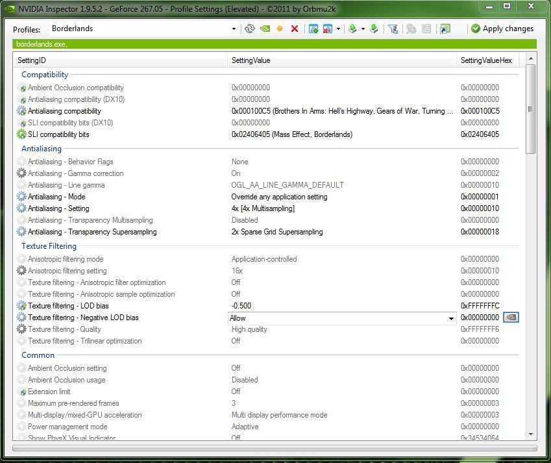Restore profile to NVIDIA defaults (green logo icon)
The image size is (551, 463).
coord(265,29)
